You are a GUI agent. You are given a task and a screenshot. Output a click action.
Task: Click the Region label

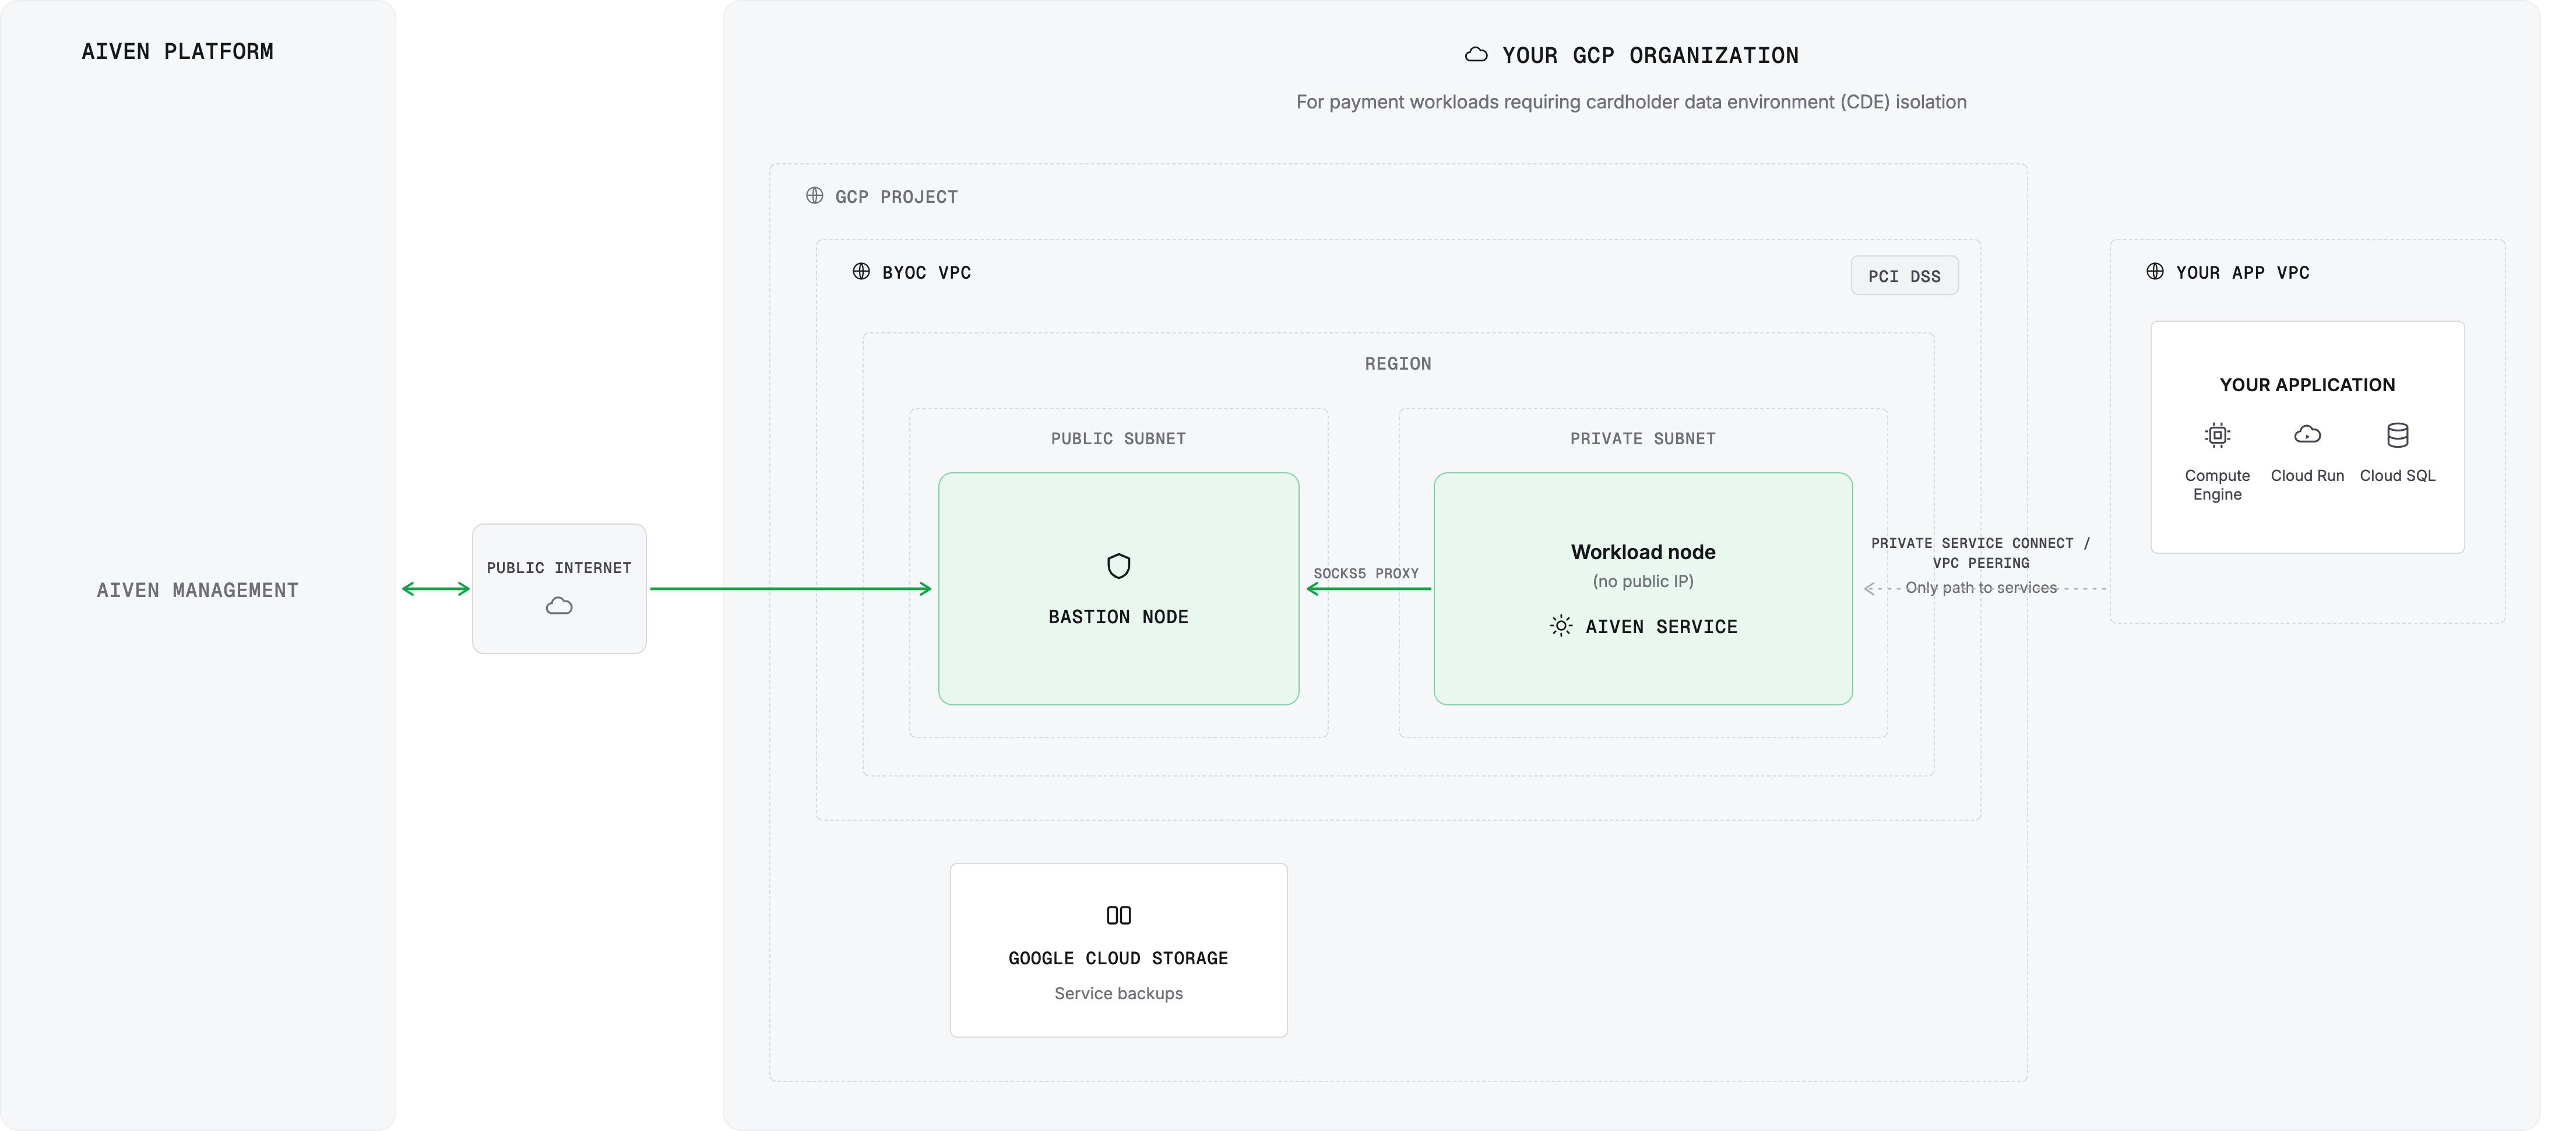[1397, 364]
